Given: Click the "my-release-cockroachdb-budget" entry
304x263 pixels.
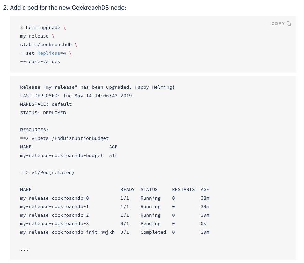Looking at the screenshot, I should (61, 156).
